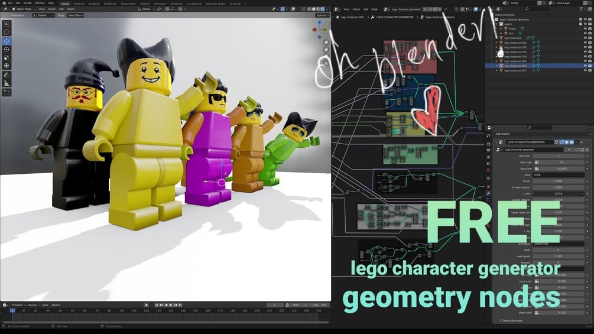Open Orientation Default dropdown
Viewport: 594px width, 334px height.
[x=44, y=15]
